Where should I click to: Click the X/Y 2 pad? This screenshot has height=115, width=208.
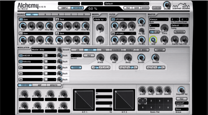click(x=124, y=100)
